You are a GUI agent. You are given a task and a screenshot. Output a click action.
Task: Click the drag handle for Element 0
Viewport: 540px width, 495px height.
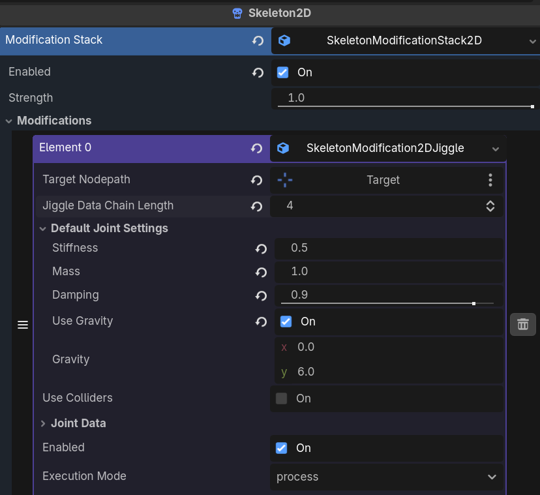pyautogui.click(x=23, y=325)
